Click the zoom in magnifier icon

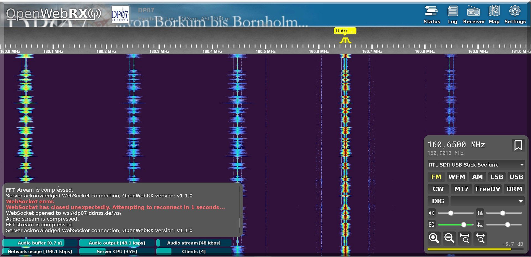pos(434,238)
